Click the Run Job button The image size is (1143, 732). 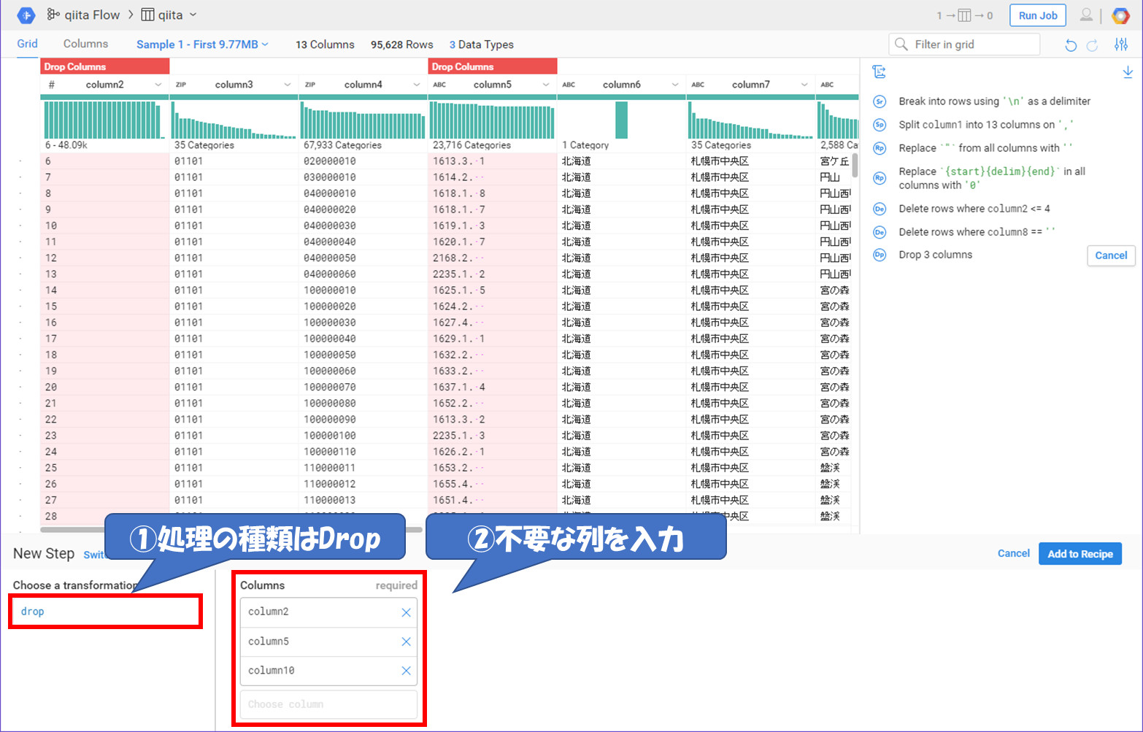[x=1037, y=15]
